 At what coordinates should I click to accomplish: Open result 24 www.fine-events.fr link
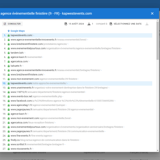pos(31,136)
